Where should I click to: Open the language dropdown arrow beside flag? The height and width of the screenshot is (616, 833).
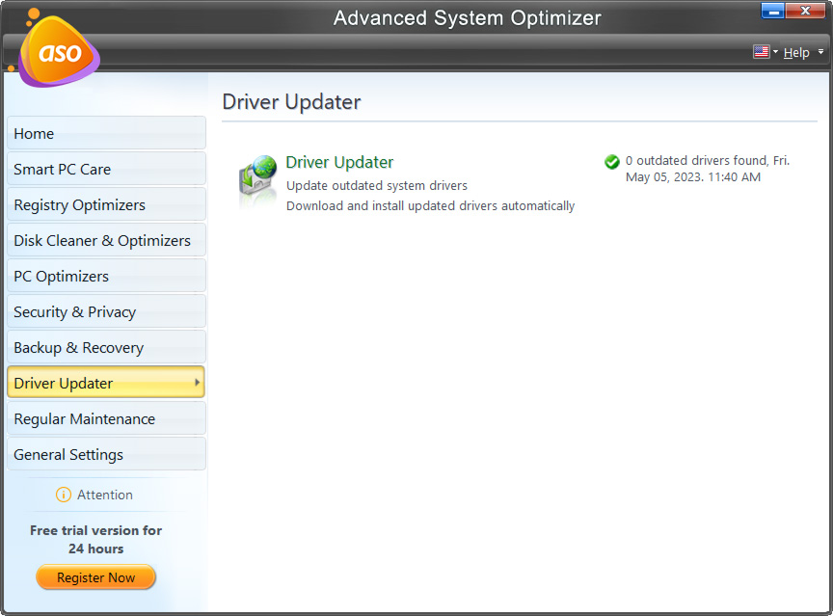click(775, 51)
